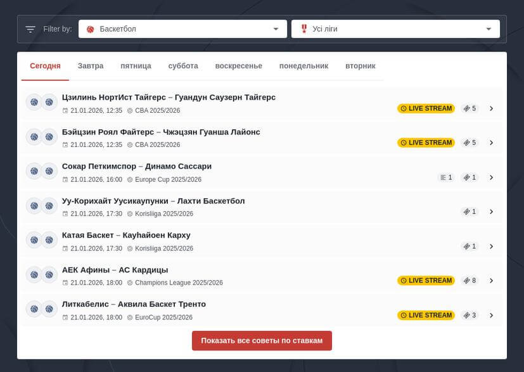Screen dimensions: 524x372
Task: Click the calendar icon next to 21.01.2026, 16:00
Action: 65,179
